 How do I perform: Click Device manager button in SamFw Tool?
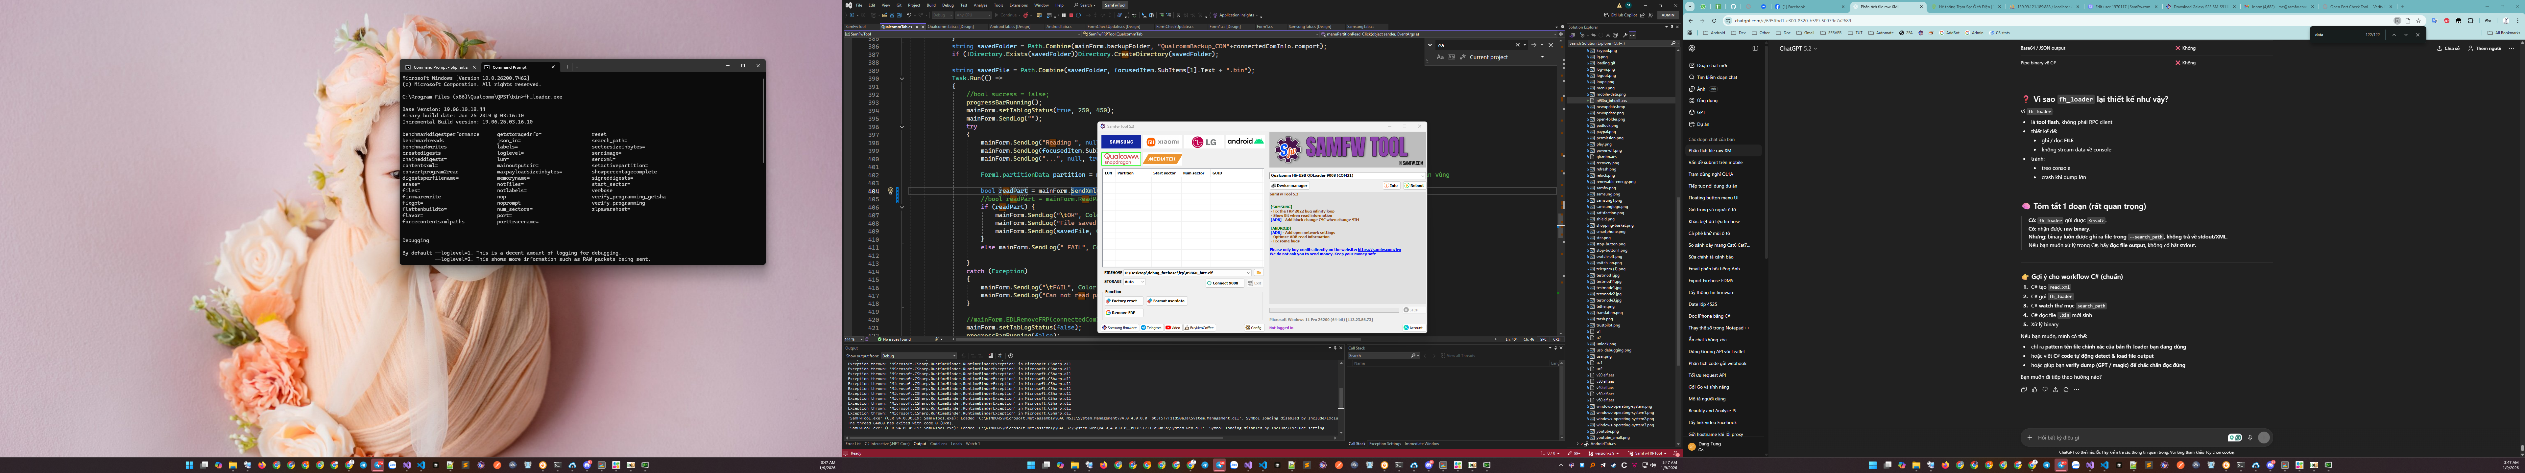[x=1290, y=185]
